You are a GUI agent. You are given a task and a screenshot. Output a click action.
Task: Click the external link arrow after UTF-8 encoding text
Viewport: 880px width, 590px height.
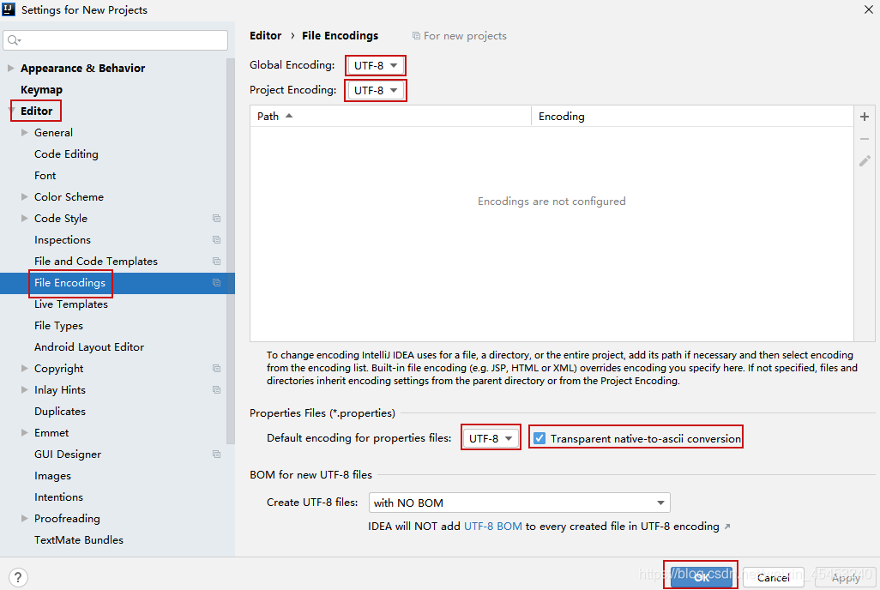727,527
